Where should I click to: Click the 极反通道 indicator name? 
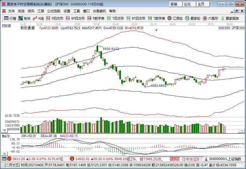28,28
